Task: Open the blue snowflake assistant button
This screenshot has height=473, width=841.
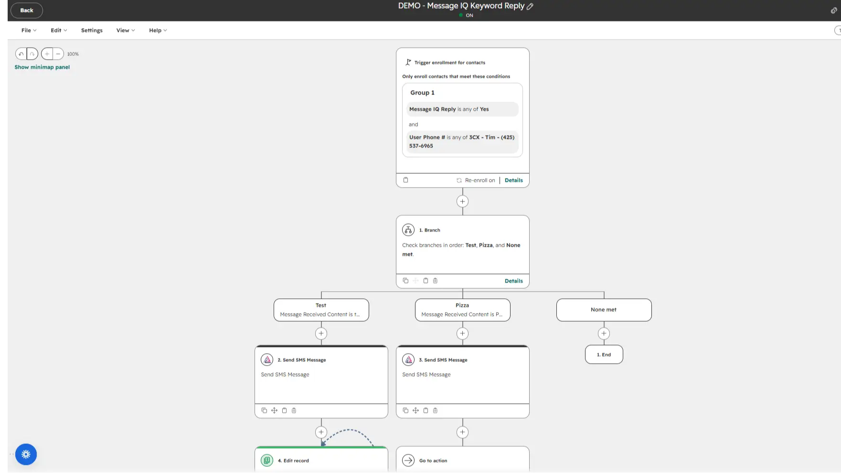Action: pos(26,454)
